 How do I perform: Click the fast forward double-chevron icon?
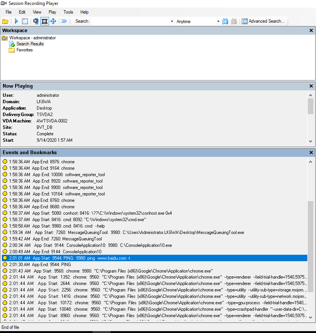tap(64, 21)
